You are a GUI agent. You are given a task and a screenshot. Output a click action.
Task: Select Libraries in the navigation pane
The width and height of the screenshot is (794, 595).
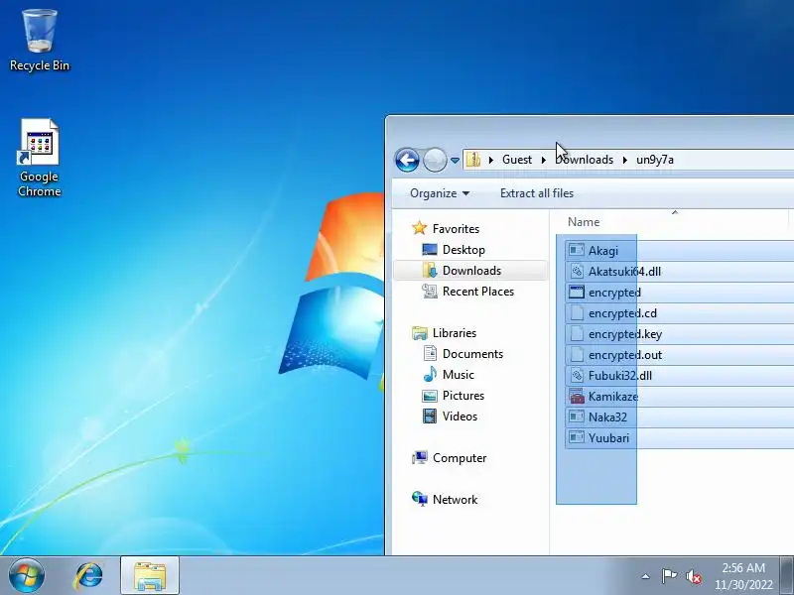click(x=455, y=333)
